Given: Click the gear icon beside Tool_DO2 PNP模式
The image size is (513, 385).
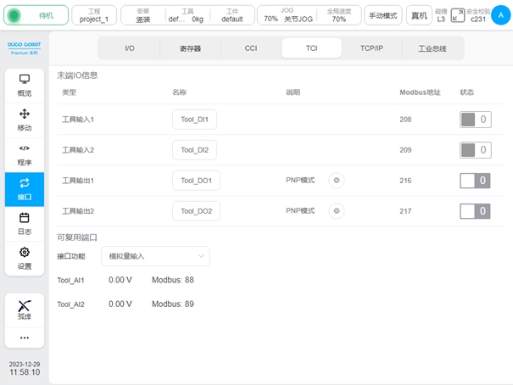Looking at the screenshot, I should (337, 210).
